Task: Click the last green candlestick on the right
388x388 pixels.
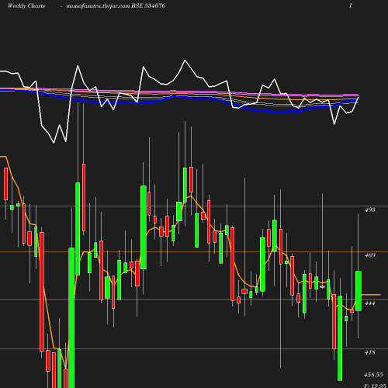Action: pyautogui.click(x=359, y=291)
